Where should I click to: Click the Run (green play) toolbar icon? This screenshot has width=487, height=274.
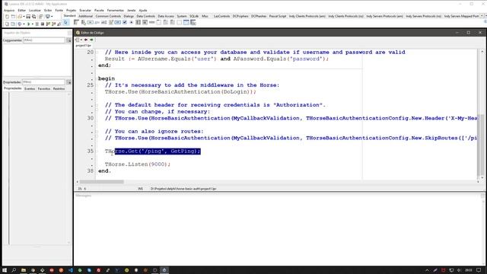coord(29,24)
